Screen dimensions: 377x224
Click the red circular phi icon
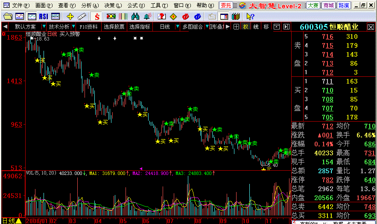tap(185, 16)
